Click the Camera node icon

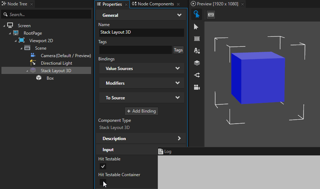point(33,55)
